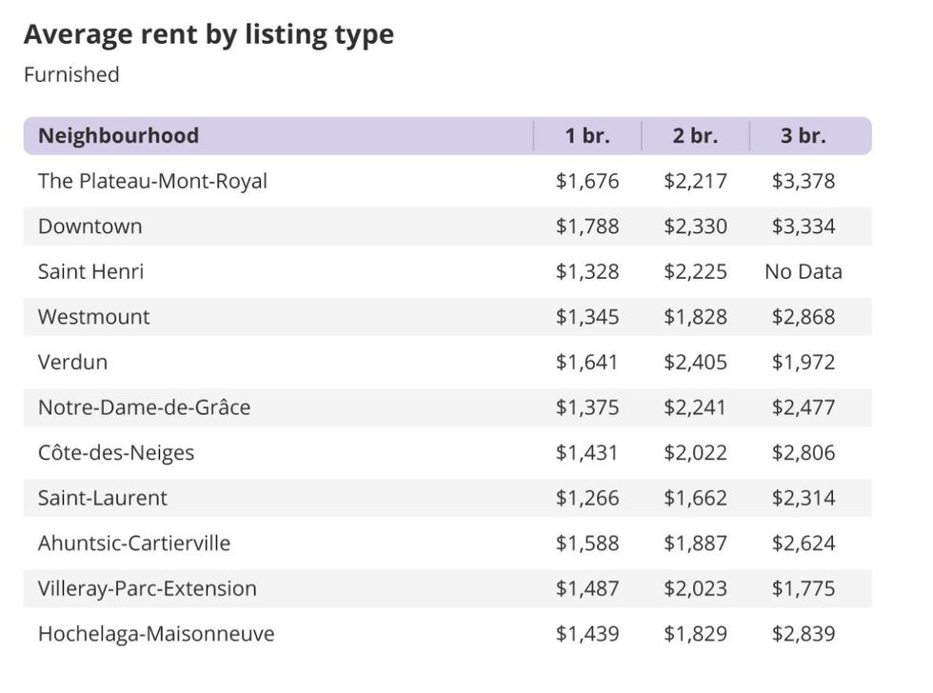Select the Ahuntsic-Cartierville row name
The image size is (933, 693).
133,544
